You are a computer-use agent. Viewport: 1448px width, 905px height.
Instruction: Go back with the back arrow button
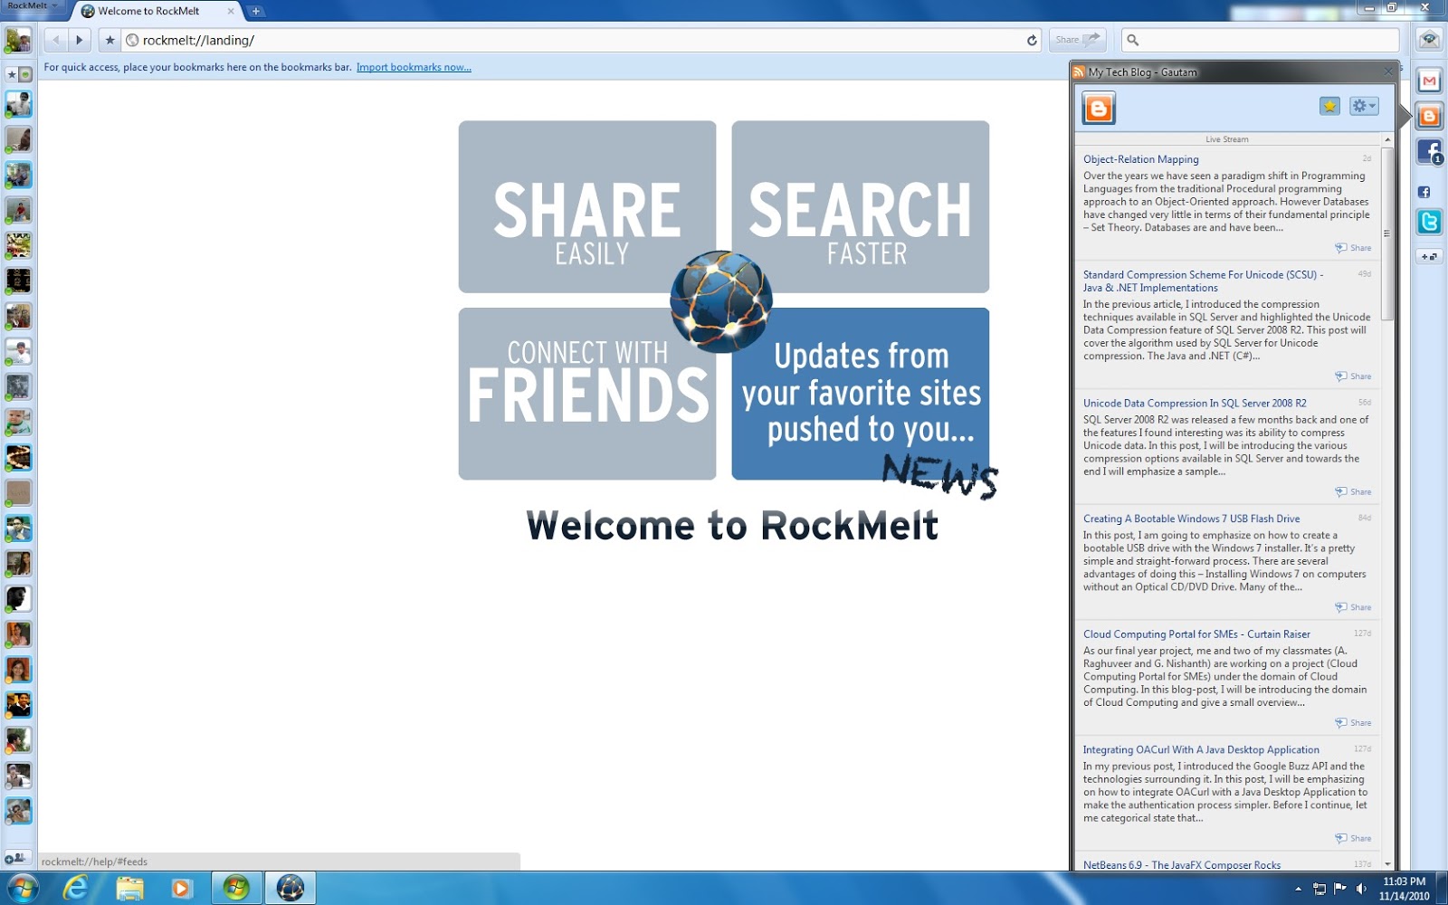(x=56, y=40)
